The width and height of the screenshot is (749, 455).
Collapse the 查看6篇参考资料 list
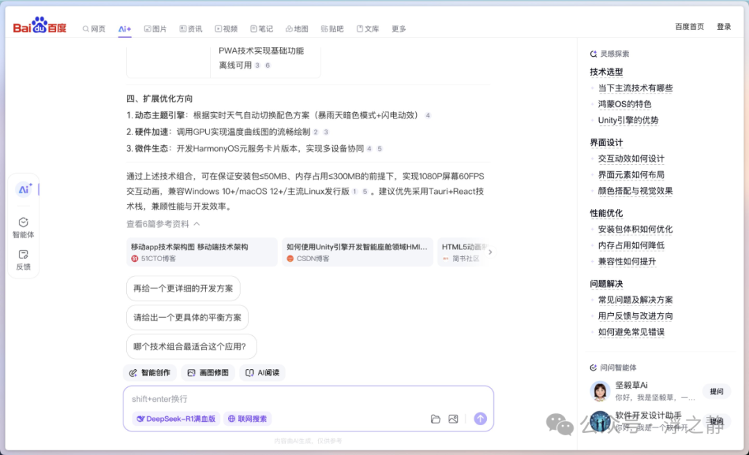pyautogui.click(x=163, y=224)
